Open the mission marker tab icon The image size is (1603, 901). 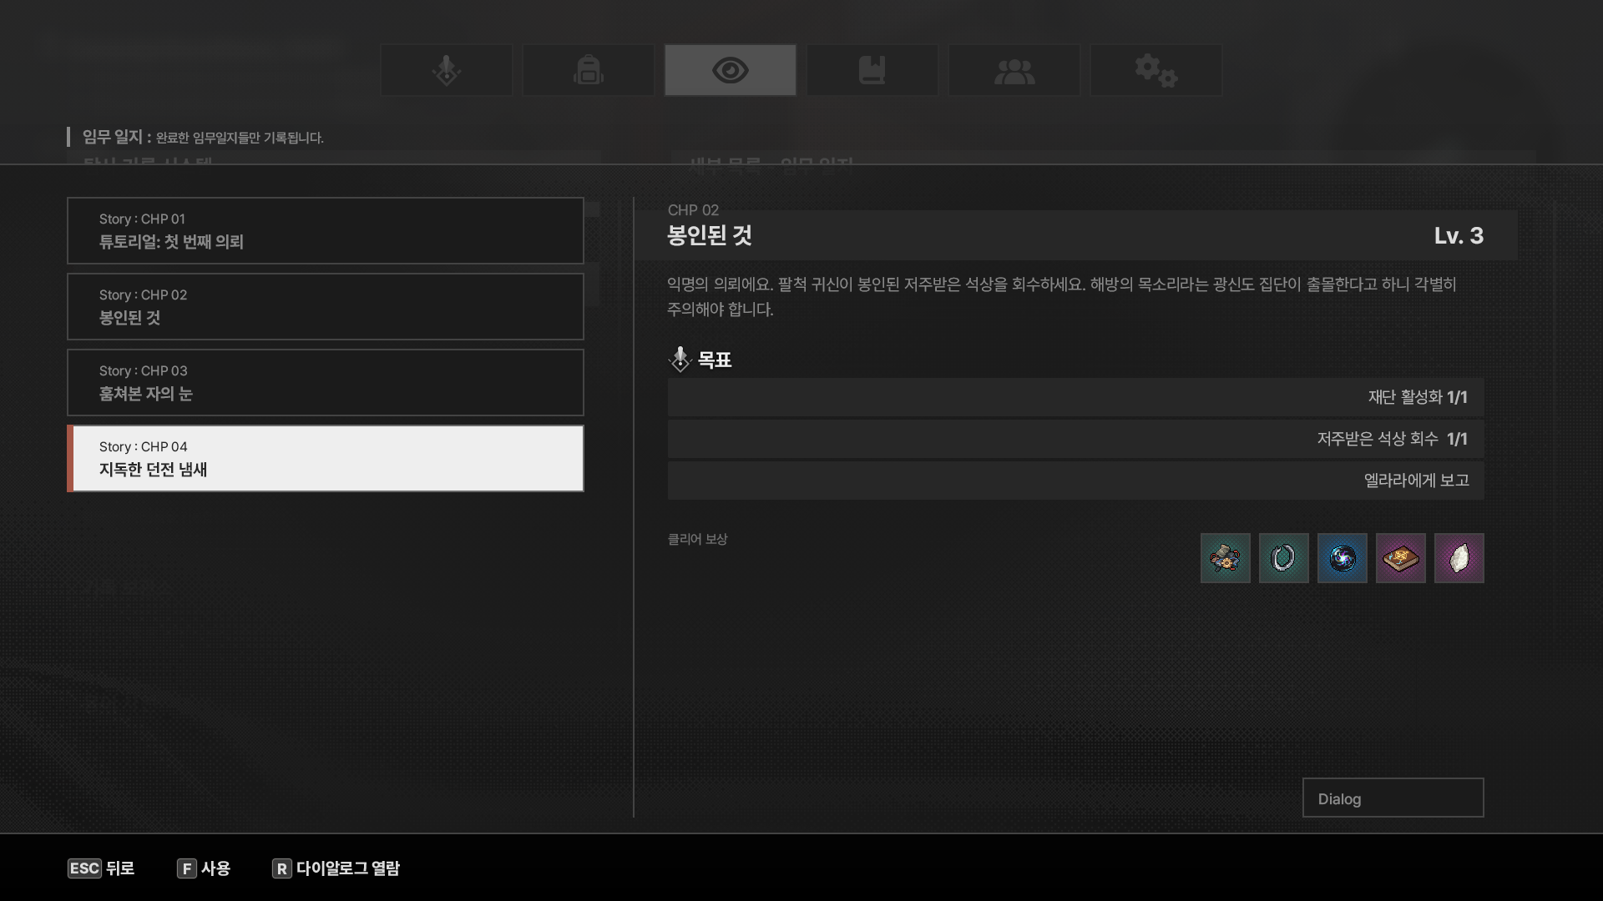pyautogui.click(x=447, y=70)
